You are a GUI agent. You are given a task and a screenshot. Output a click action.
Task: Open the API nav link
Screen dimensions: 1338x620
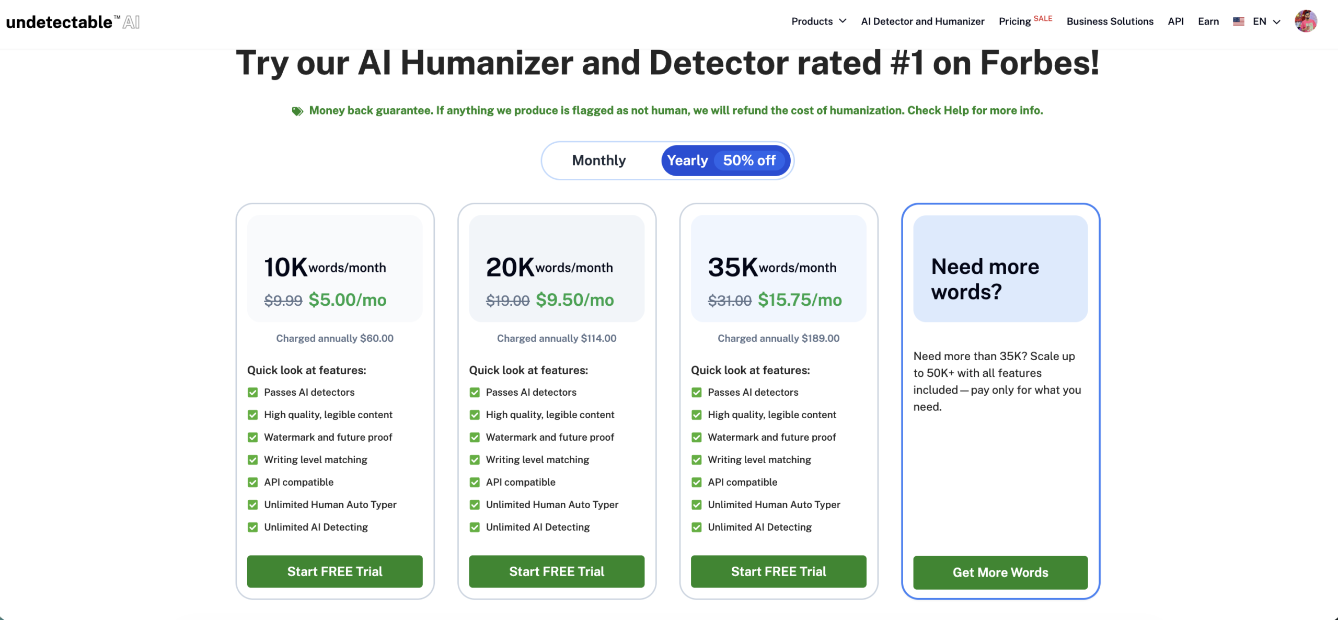tap(1175, 21)
